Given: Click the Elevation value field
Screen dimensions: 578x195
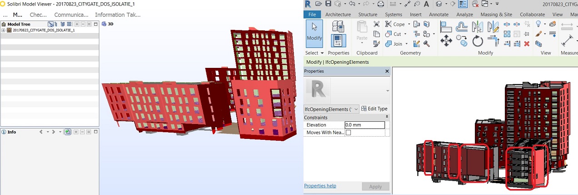Looking at the screenshot, I should (x=364, y=125).
